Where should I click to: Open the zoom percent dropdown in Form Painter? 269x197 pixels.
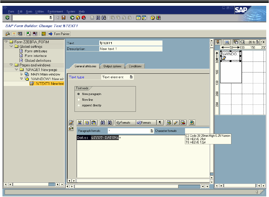pos(257,42)
